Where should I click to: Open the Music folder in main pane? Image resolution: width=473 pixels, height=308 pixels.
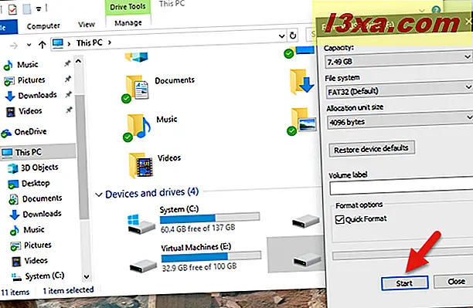point(166,120)
